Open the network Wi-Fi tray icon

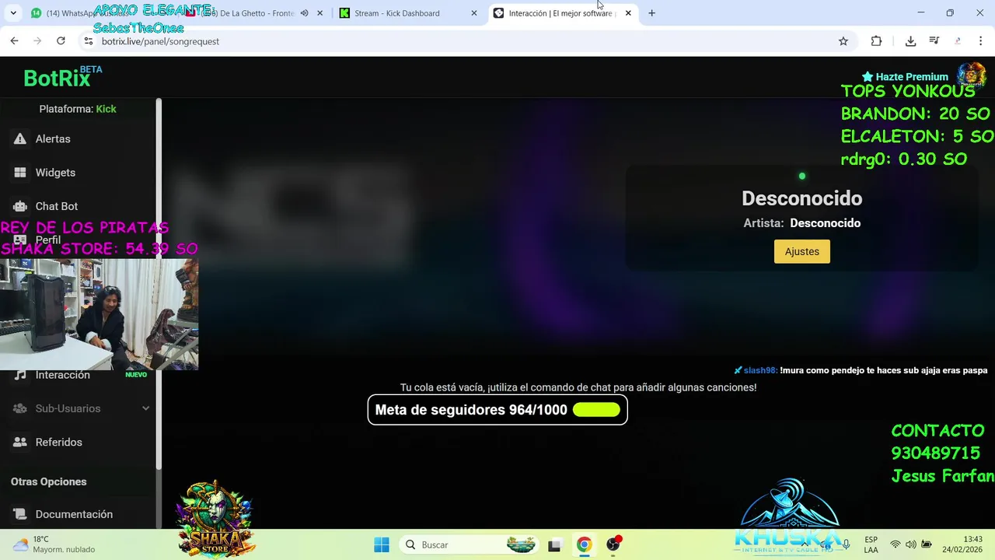(895, 544)
